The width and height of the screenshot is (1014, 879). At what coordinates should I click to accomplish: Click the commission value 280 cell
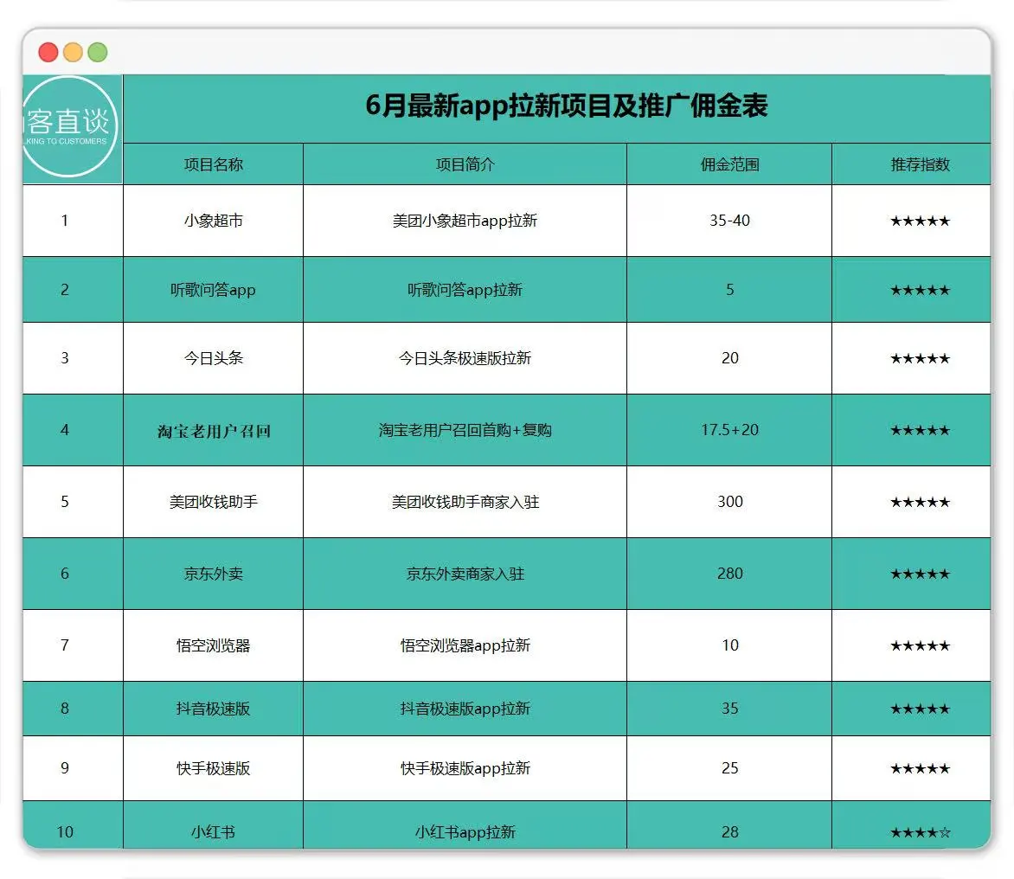729,574
